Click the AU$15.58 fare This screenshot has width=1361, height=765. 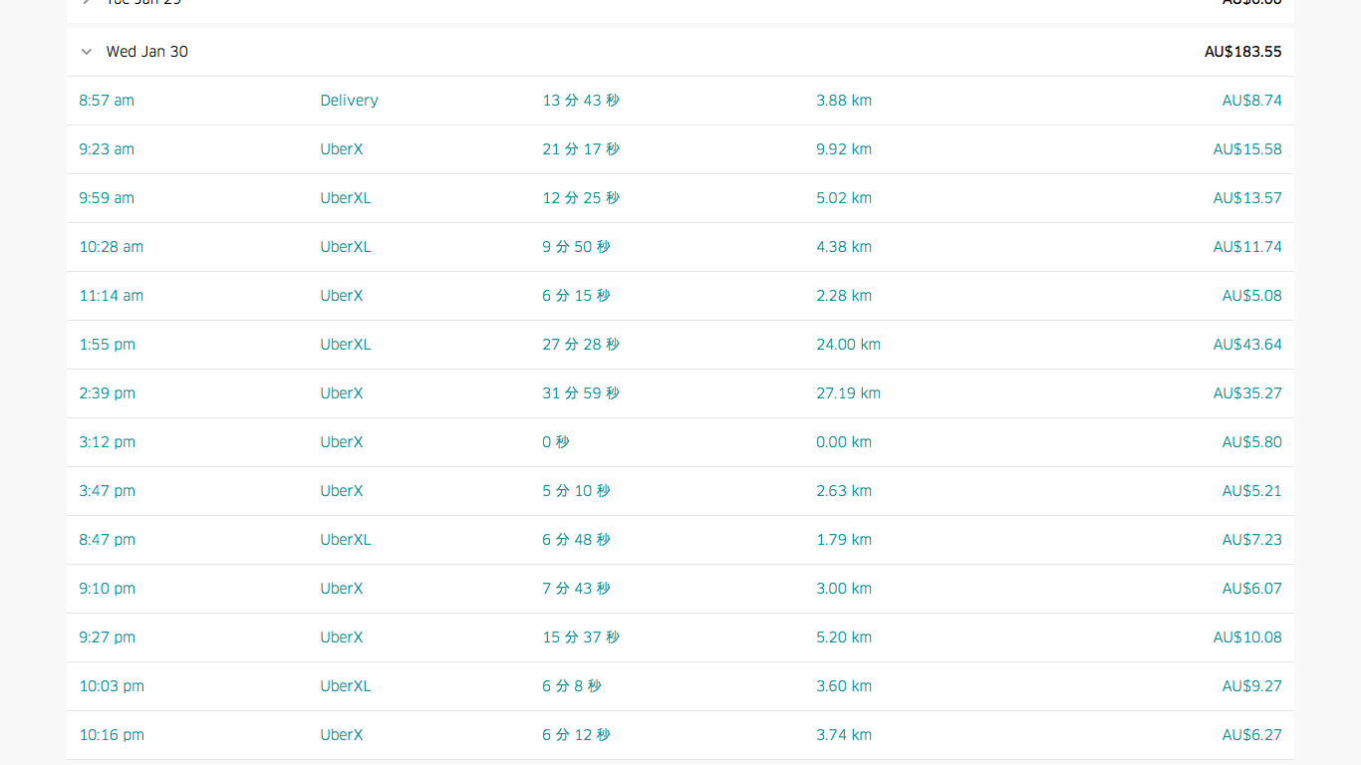click(1247, 149)
